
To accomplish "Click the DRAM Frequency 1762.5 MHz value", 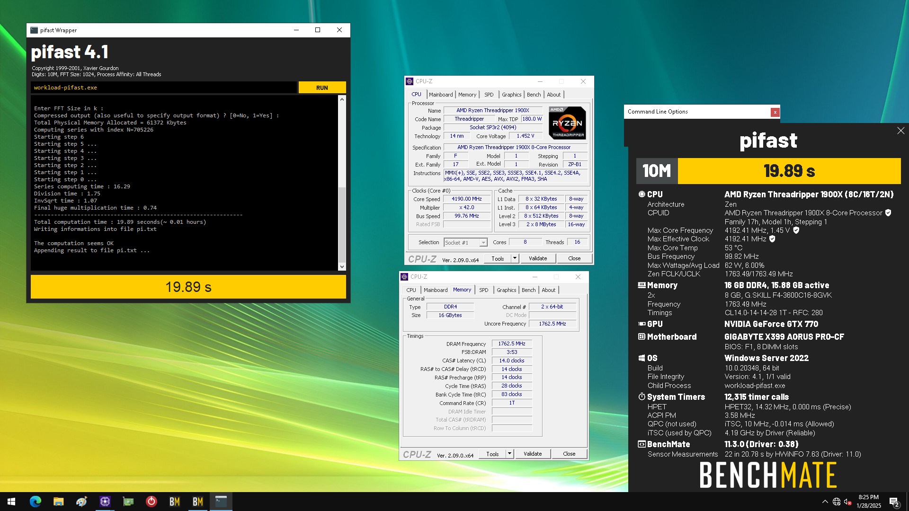I will (x=512, y=344).
